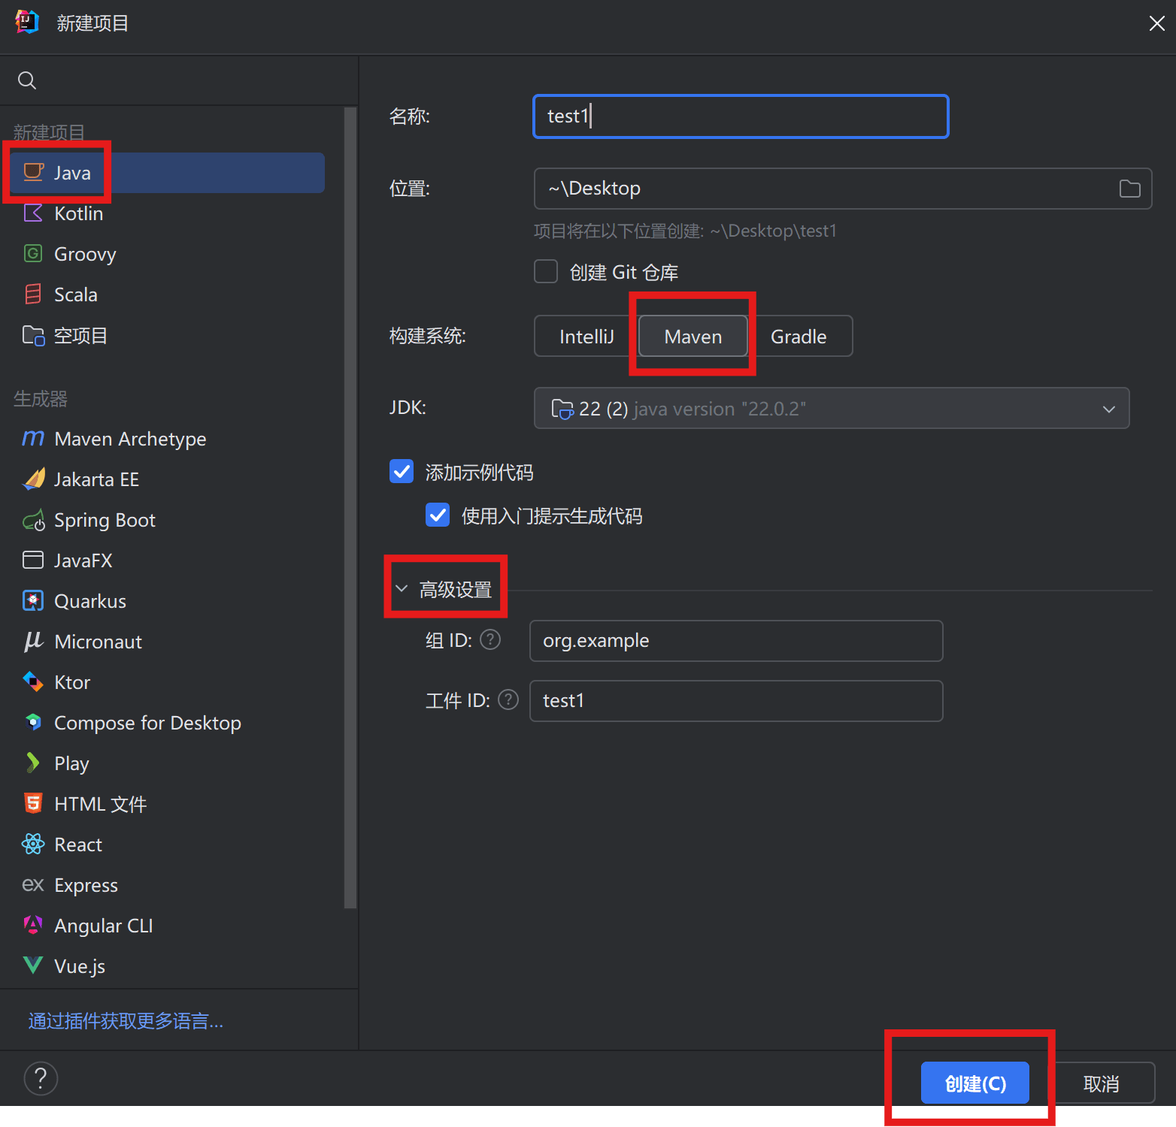Select Kotlin project type label
The width and height of the screenshot is (1176, 1127).
click(x=79, y=213)
